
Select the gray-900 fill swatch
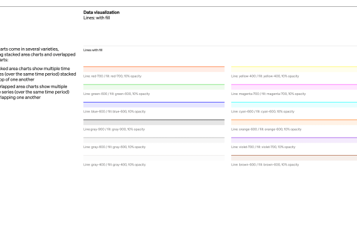click(154, 122)
